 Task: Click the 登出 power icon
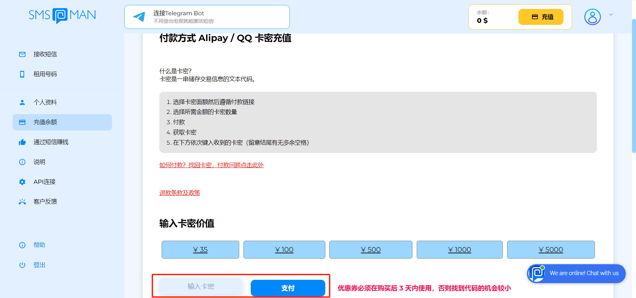22,265
